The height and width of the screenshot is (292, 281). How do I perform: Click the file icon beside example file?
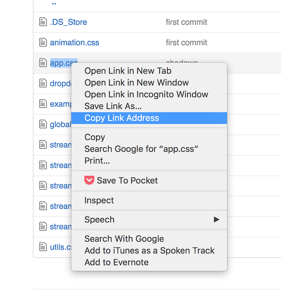[43, 104]
